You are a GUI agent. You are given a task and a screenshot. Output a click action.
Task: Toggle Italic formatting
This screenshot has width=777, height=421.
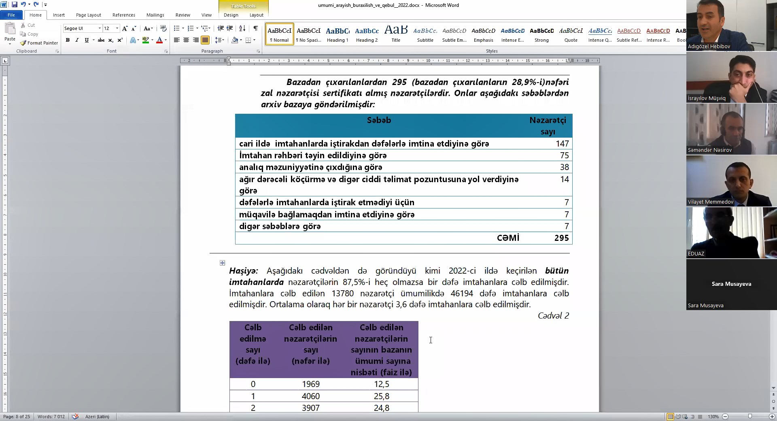(x=77, y=40)
